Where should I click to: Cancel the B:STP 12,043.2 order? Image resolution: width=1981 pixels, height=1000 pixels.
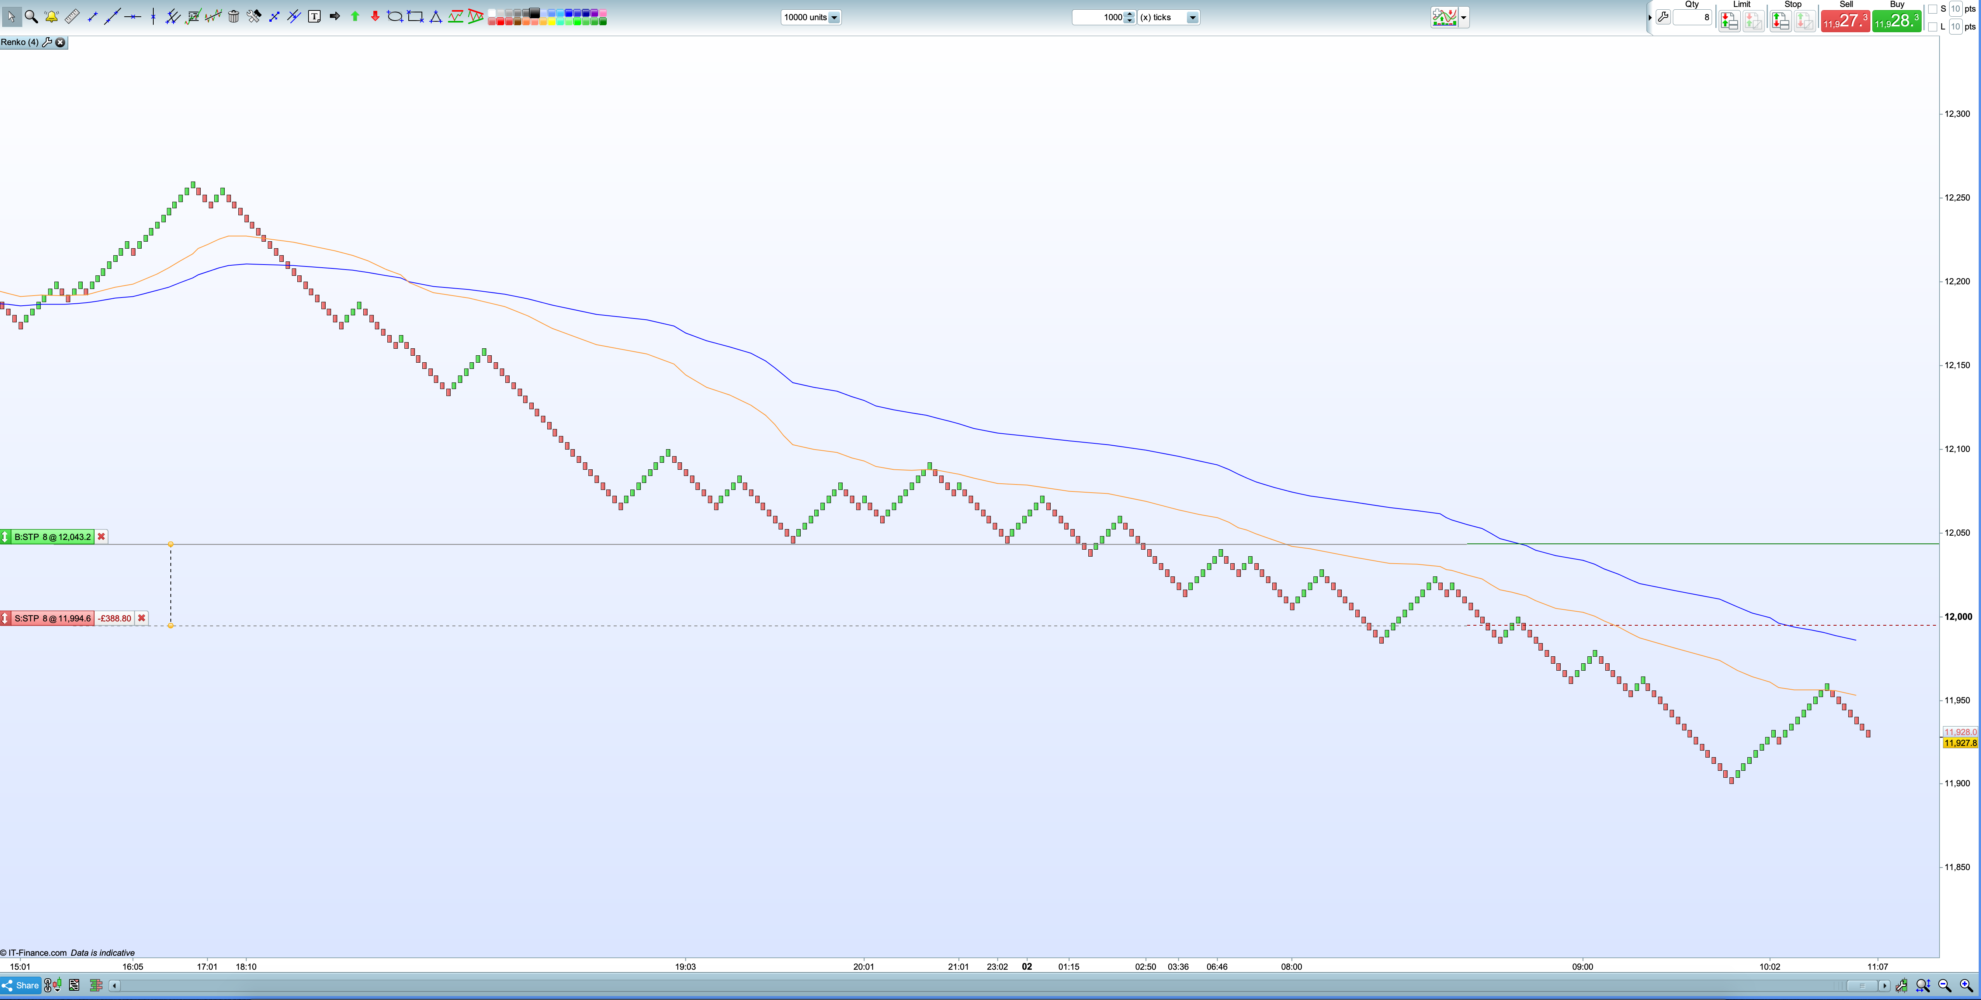pyautogui.click(x=101, y=536)
